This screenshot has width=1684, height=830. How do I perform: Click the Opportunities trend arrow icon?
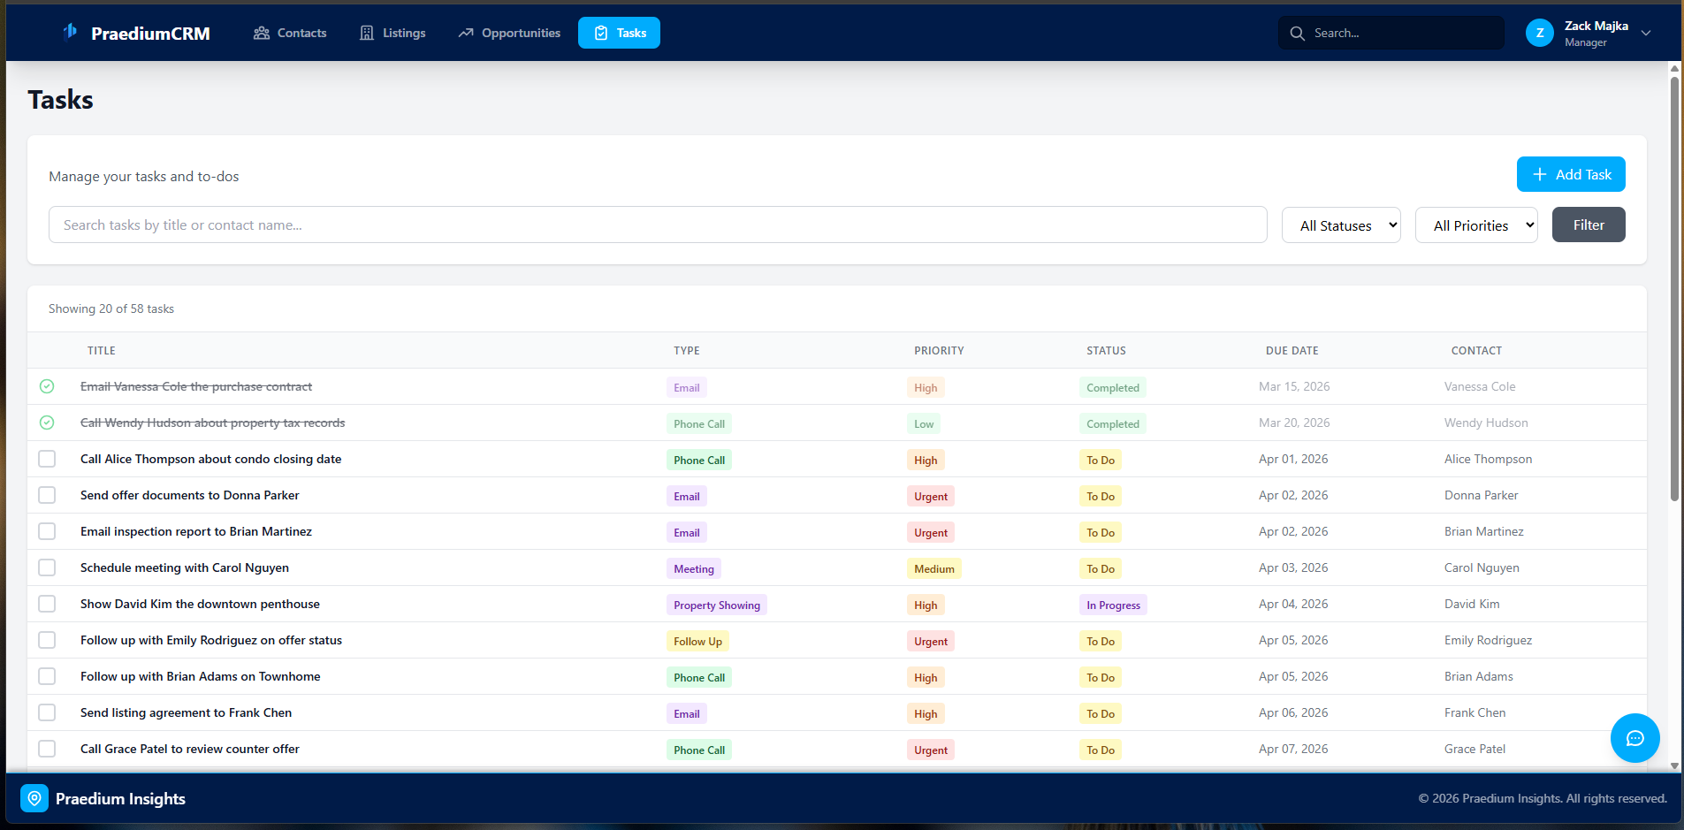click(x=466, y=33)
